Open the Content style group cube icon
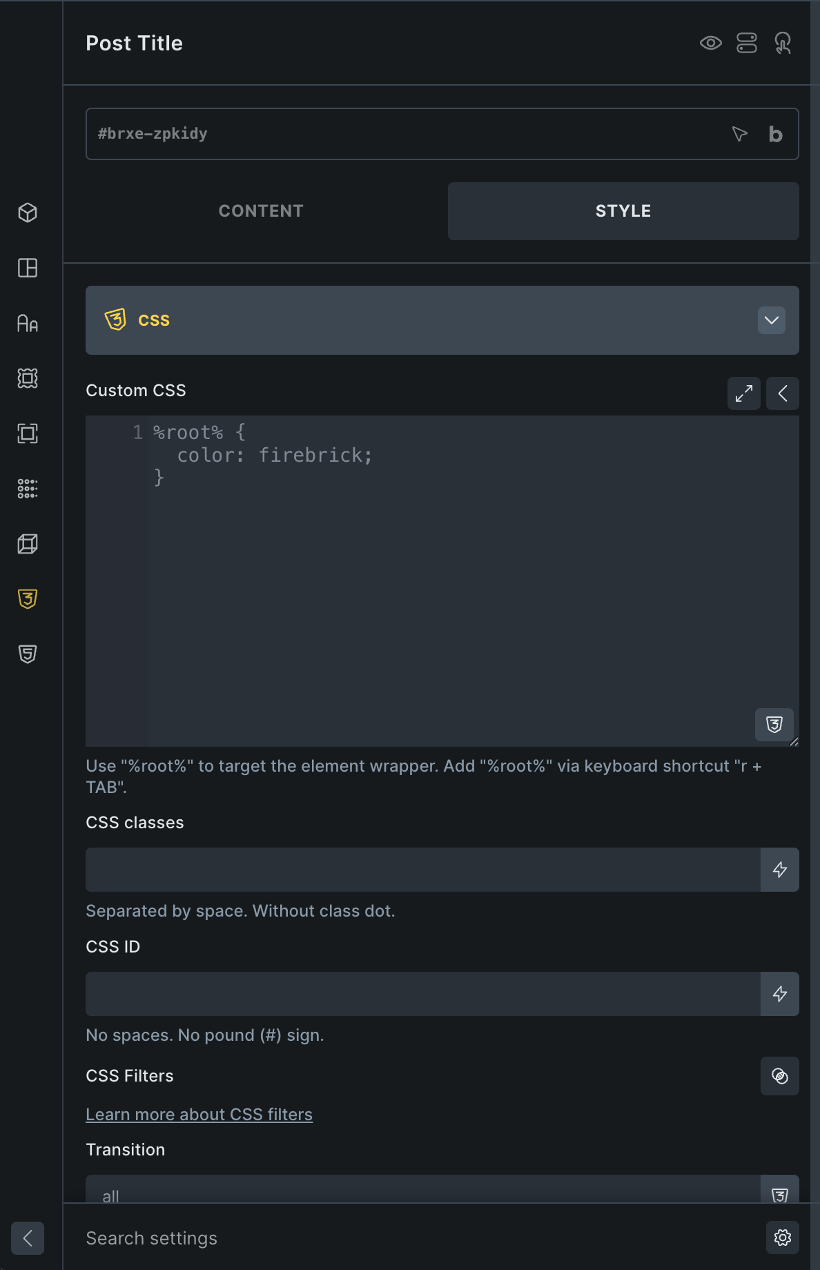 [x=28, y=213]
